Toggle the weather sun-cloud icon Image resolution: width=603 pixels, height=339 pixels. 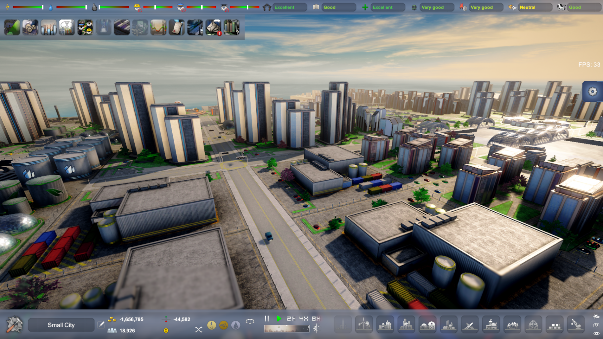tap(596, 317)
